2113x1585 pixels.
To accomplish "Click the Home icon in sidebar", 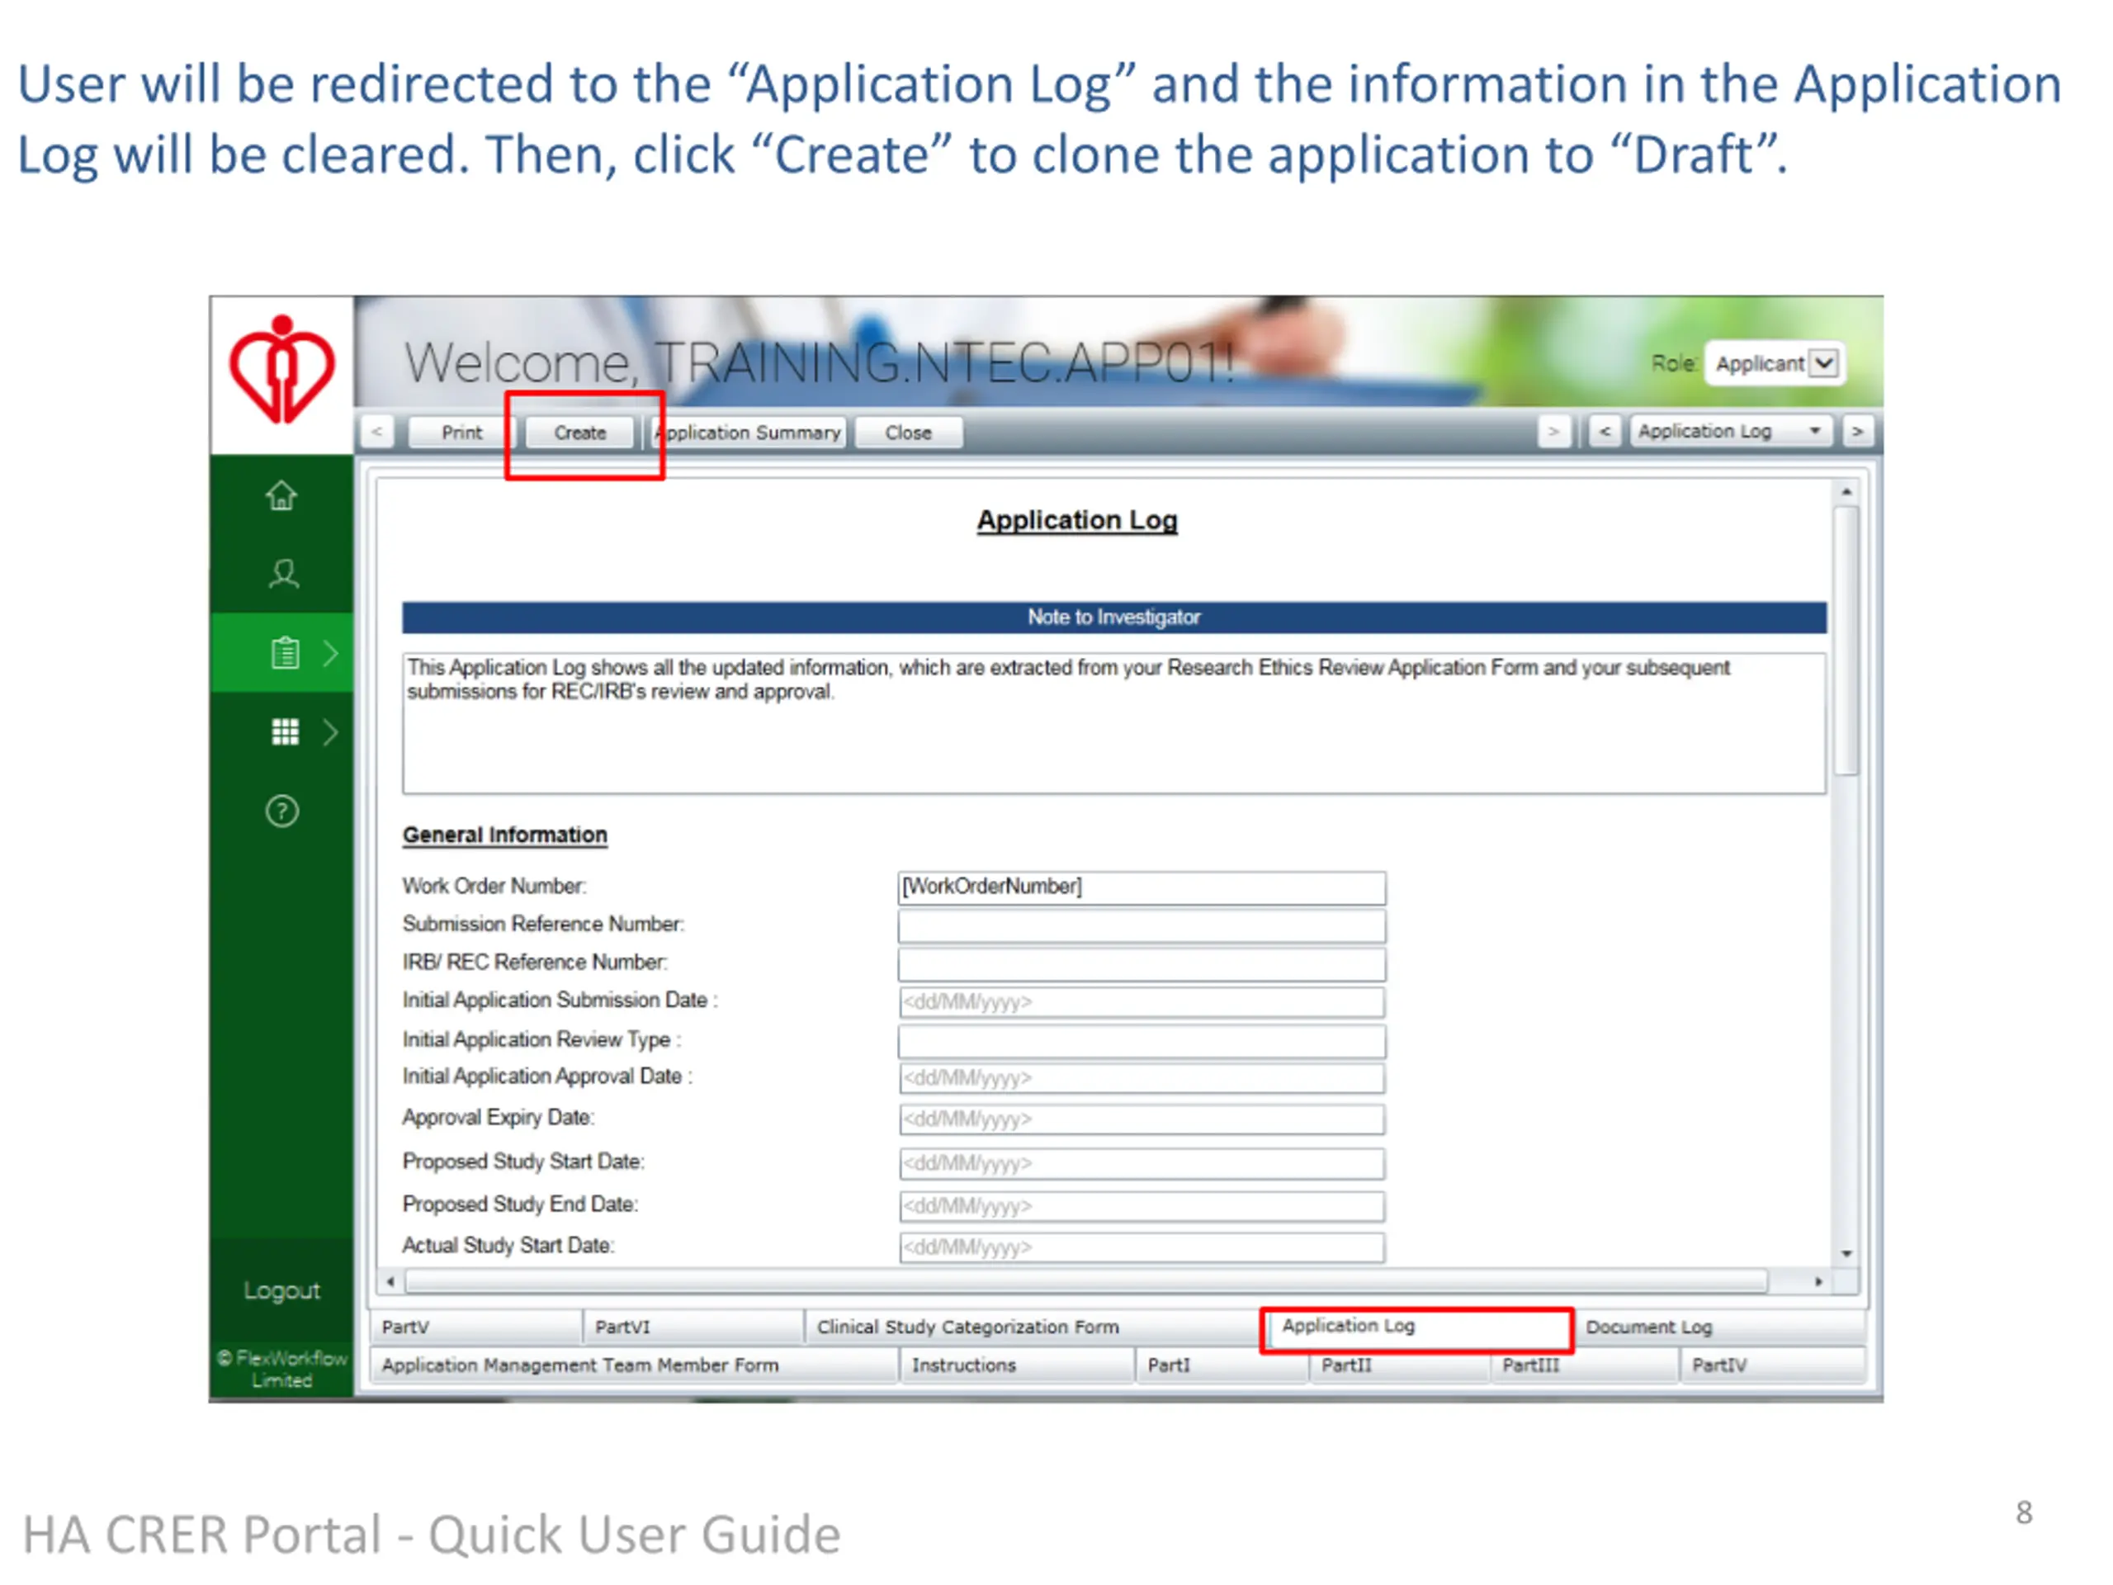I will coord(281,496).
